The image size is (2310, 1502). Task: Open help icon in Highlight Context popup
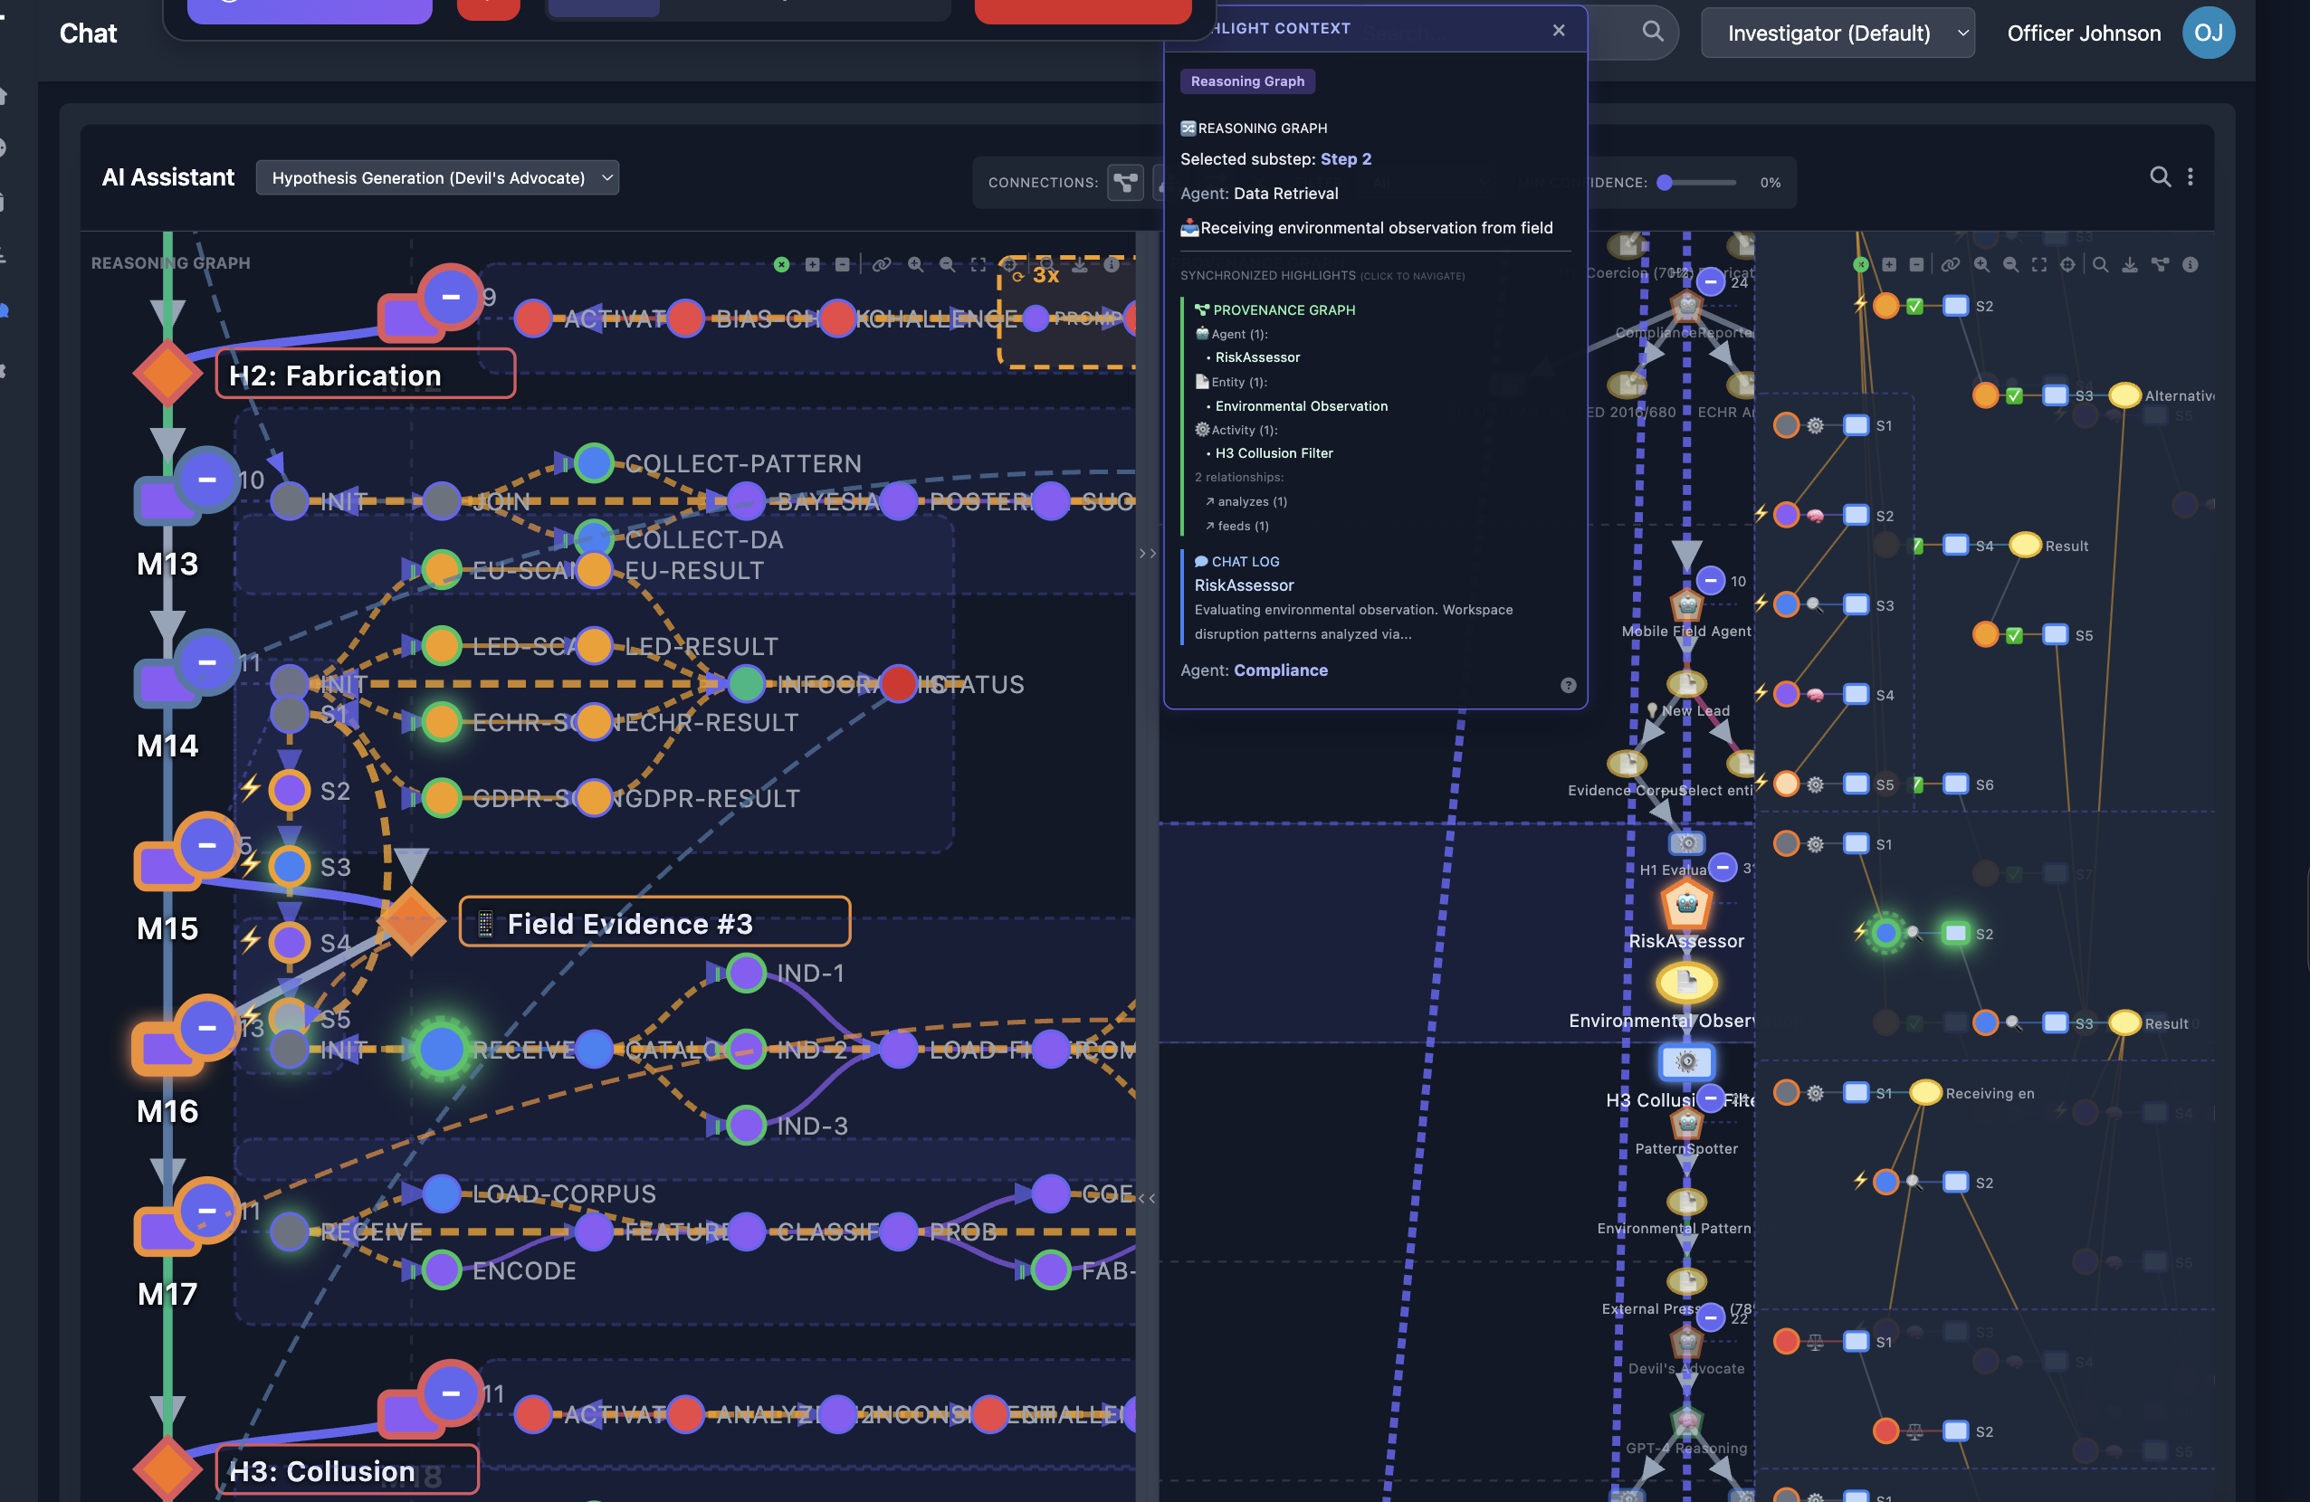[1568, 685]
